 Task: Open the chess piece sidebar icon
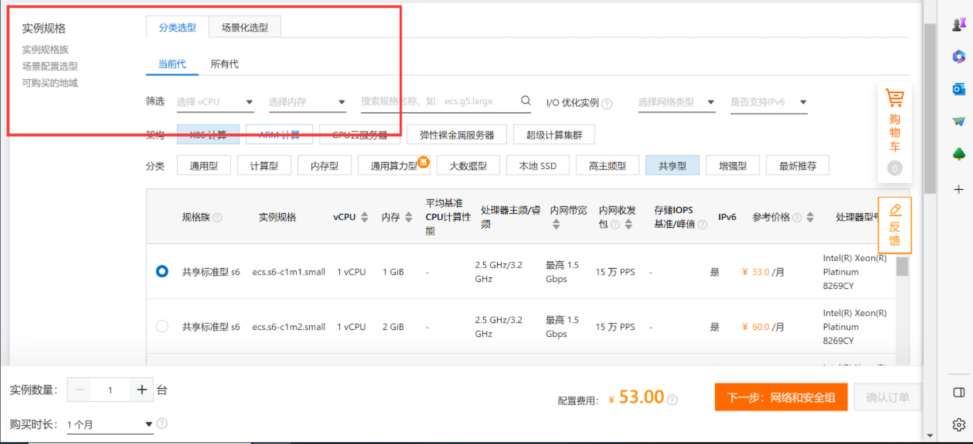pyautogui.click(x=959, y=24)
